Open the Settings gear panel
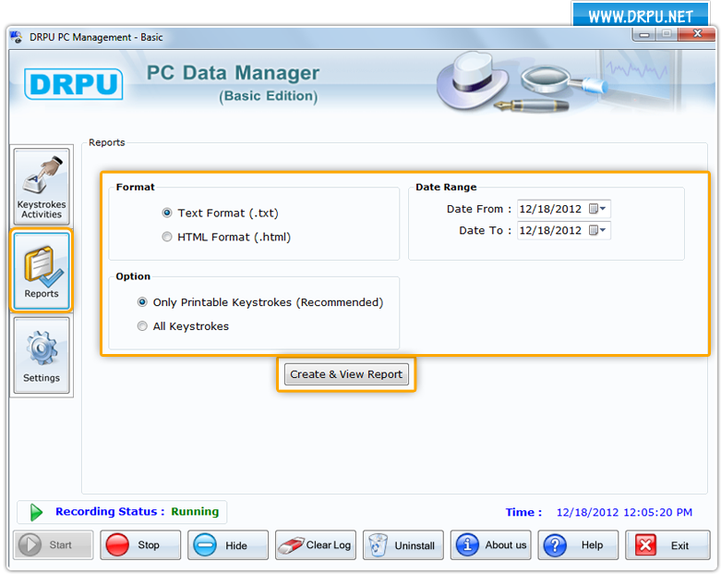Screen dimensions: 721x574 point(42,355)
